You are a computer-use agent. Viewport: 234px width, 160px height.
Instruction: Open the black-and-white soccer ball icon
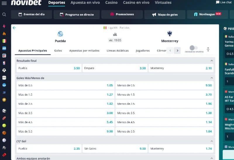click(4, 70)
